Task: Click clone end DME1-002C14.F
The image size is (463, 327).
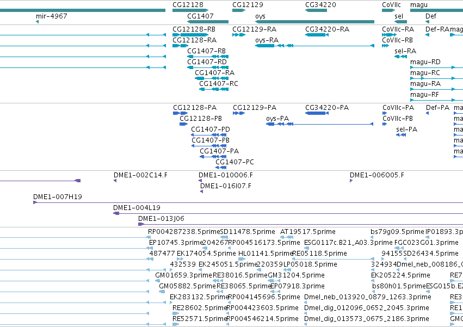Action: click(115, 181)
